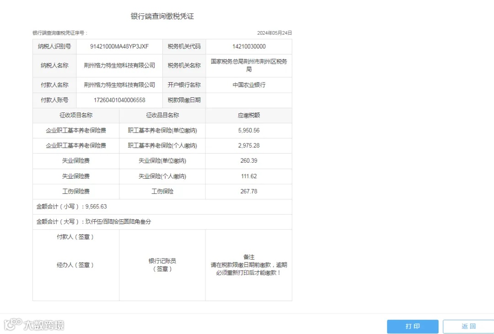Click 职工基本养老保险(单位缴纳) cell
Viewport: 494px width, 334px height.
(x=162, y=130)
